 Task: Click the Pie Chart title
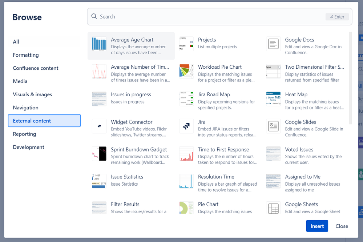point(208,204)
